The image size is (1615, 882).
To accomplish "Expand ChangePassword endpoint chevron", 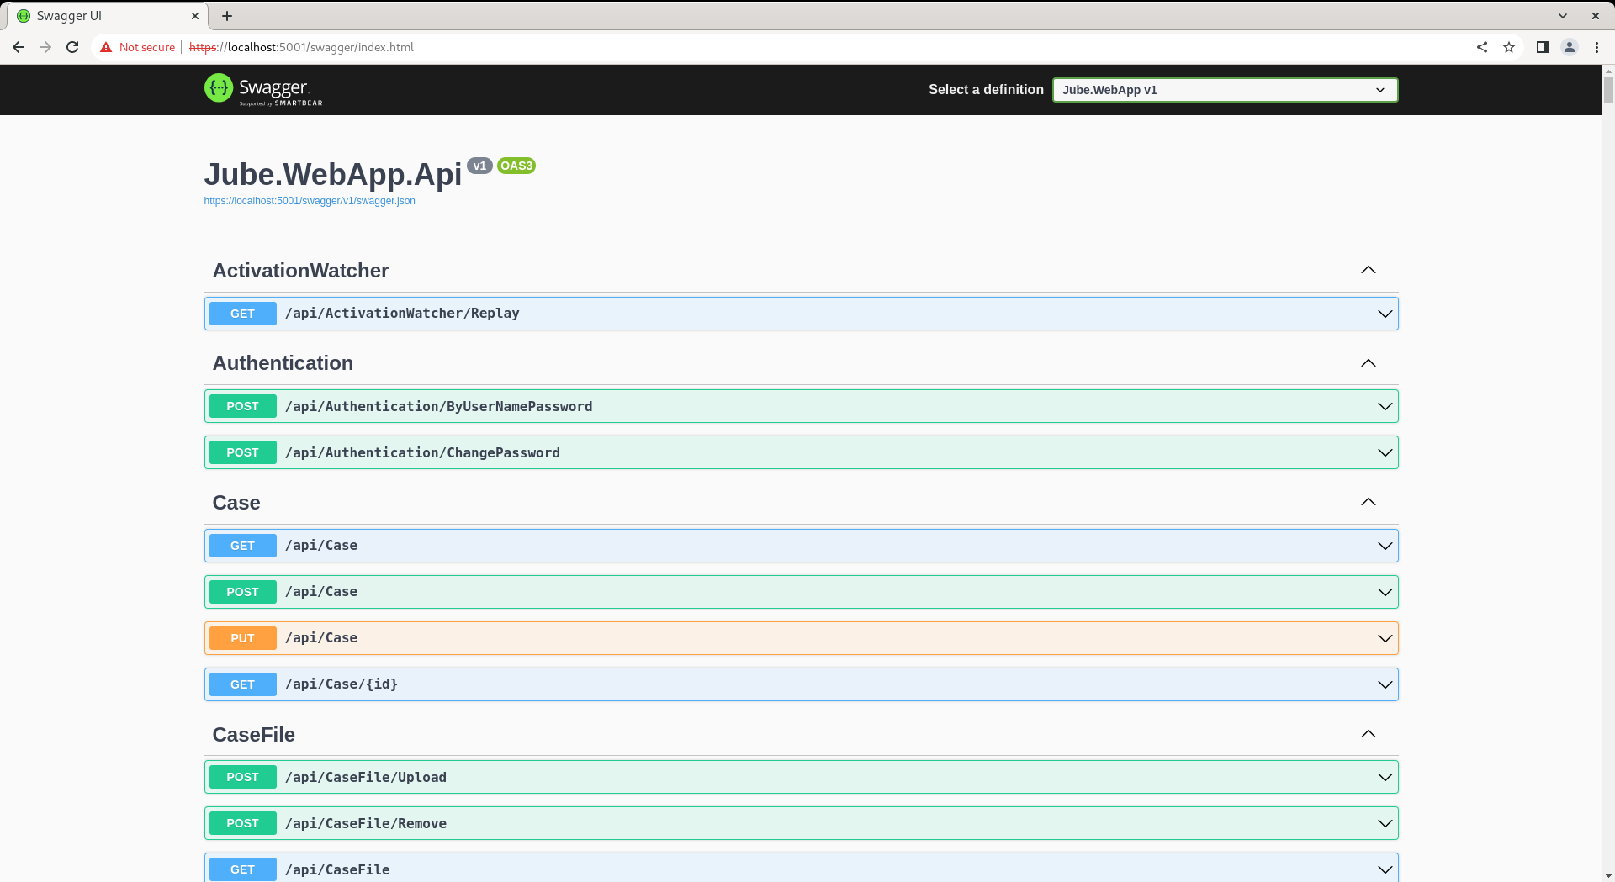I will pos(1385,452).
